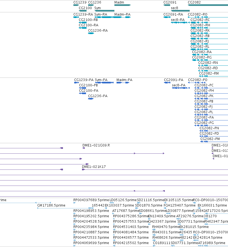Select the CG2082 gene label

[x=194, y=2]
